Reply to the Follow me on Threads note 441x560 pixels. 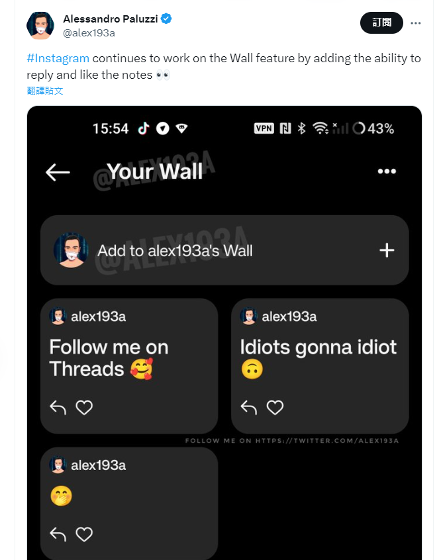[58, 408]
